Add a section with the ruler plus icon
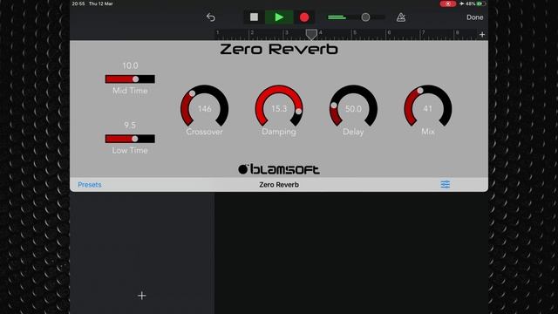The width and height of the screenshot is (558, 314). pyautogui.click(x=482, y=35)
